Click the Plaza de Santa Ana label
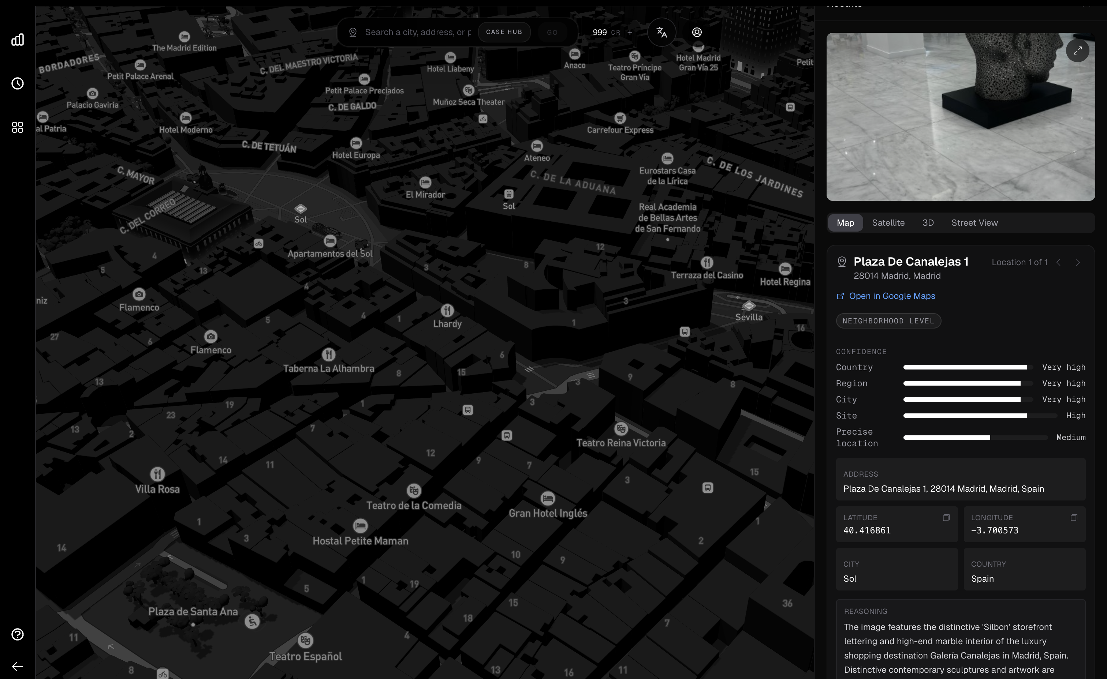1107x679 pixels. (x=193, y=612)
